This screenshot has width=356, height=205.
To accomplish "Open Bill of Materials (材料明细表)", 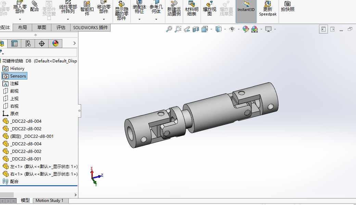I will coord(192,9).
